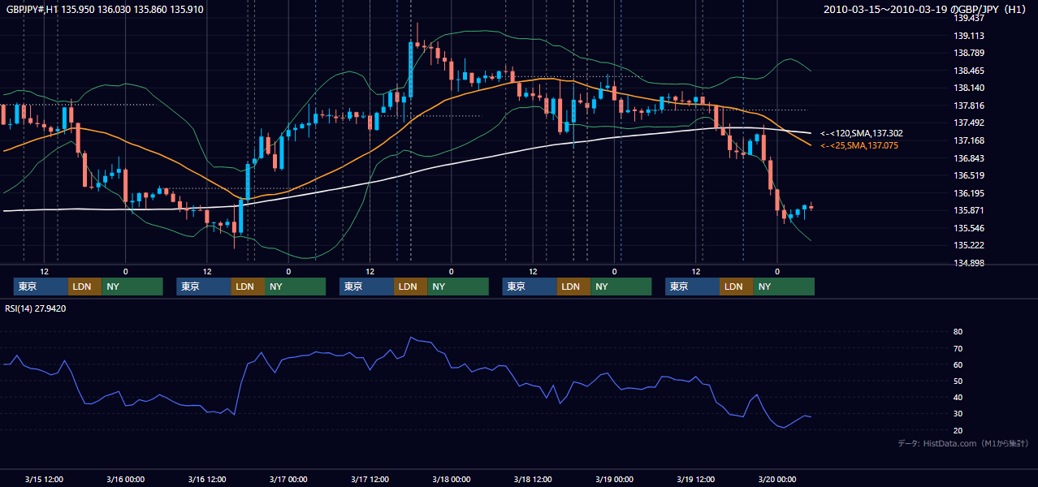1038x487 pixels.
Task: Click the 137.492 price axis label
Action: click(x=969, y=123)
